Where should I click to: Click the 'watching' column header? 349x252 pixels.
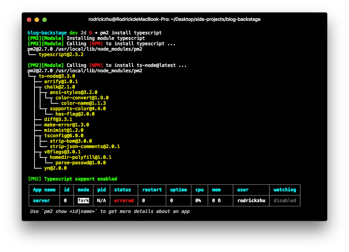click(285, 190)
